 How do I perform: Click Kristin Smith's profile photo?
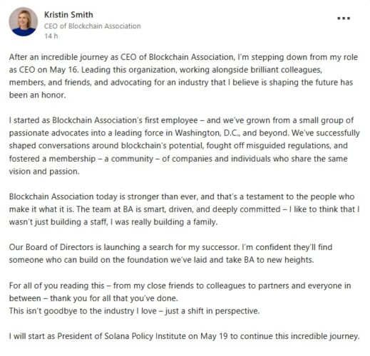[24, 21]
